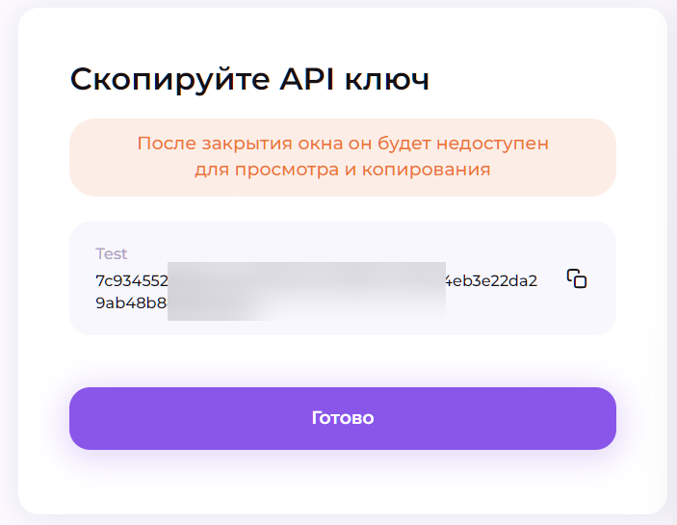Click the "для просмотра и копирования" text
The width and height of the screenshot is (677, 525).
[342, 170]
